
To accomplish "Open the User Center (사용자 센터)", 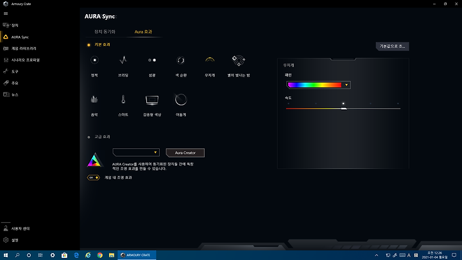I will pos(17,229).
